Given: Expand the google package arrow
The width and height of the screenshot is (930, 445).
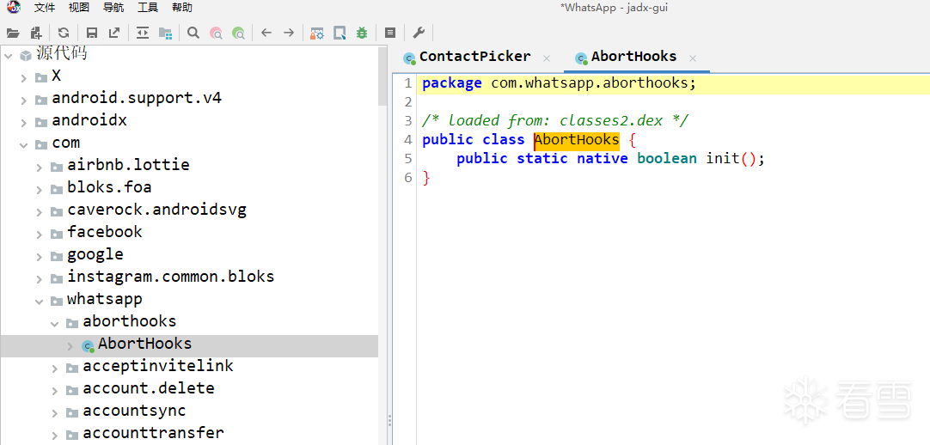Looking at the screenshot, I should click(40, 257).
